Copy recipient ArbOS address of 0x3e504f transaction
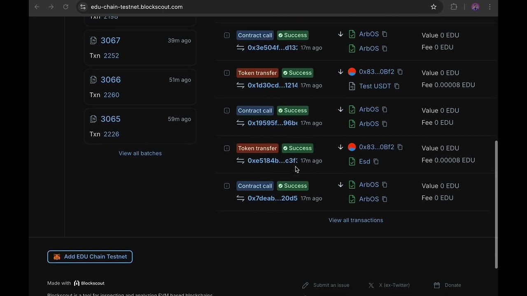 [385, 49]
